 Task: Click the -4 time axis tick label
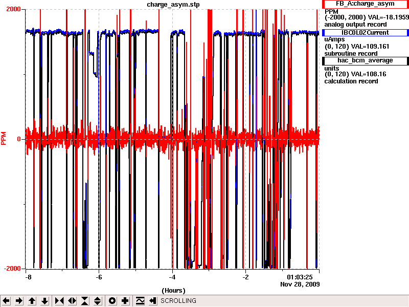click(172, 277)
